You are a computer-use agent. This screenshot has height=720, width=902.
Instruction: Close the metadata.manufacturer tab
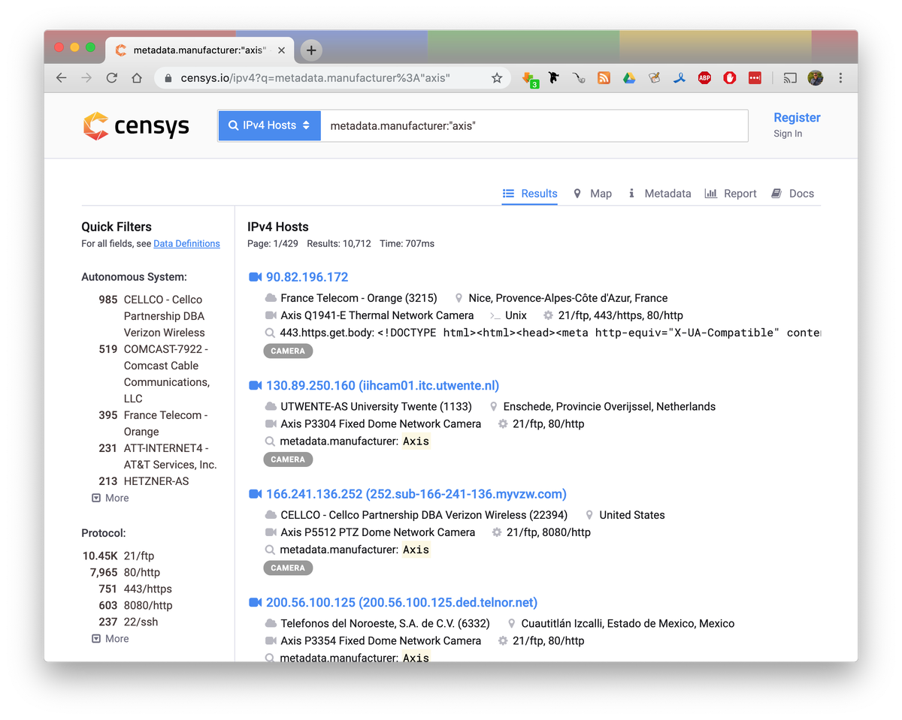coord(282,50)
